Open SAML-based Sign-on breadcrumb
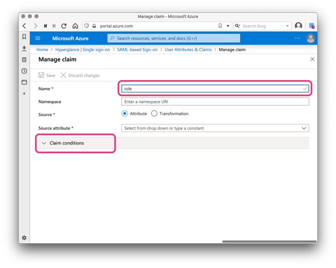The width and height of the screenshot is (336, 268). (137, 50)
